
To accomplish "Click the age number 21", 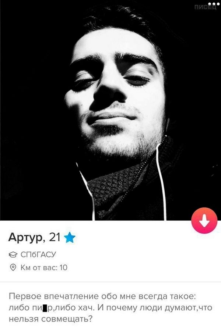I will [x=55, y=237].
